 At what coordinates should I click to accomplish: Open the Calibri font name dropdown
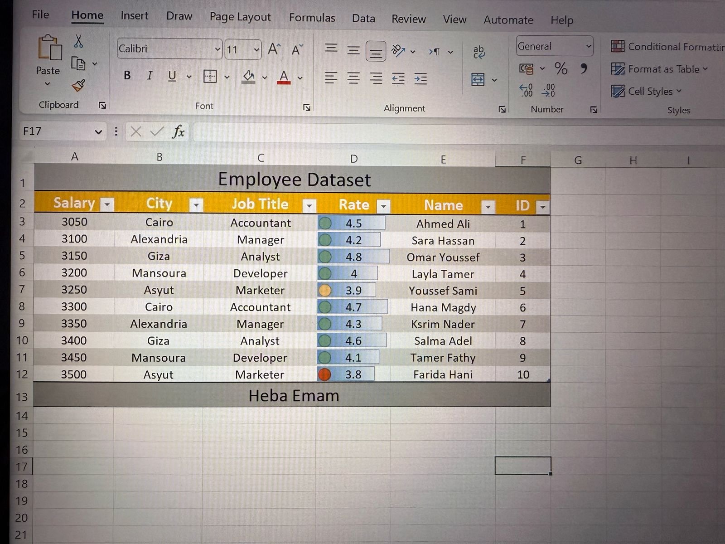[x=217, y=49]
